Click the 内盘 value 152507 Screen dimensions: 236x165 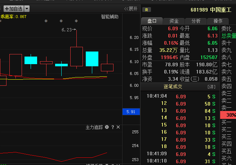click(209, 57)
